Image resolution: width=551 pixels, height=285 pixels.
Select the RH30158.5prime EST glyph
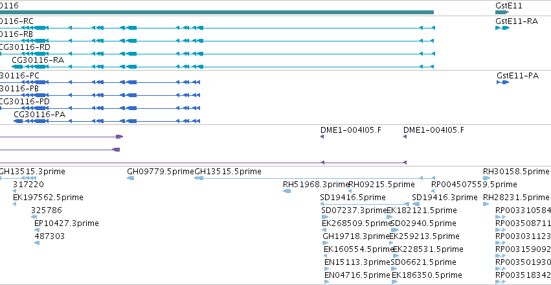(487, 178)
